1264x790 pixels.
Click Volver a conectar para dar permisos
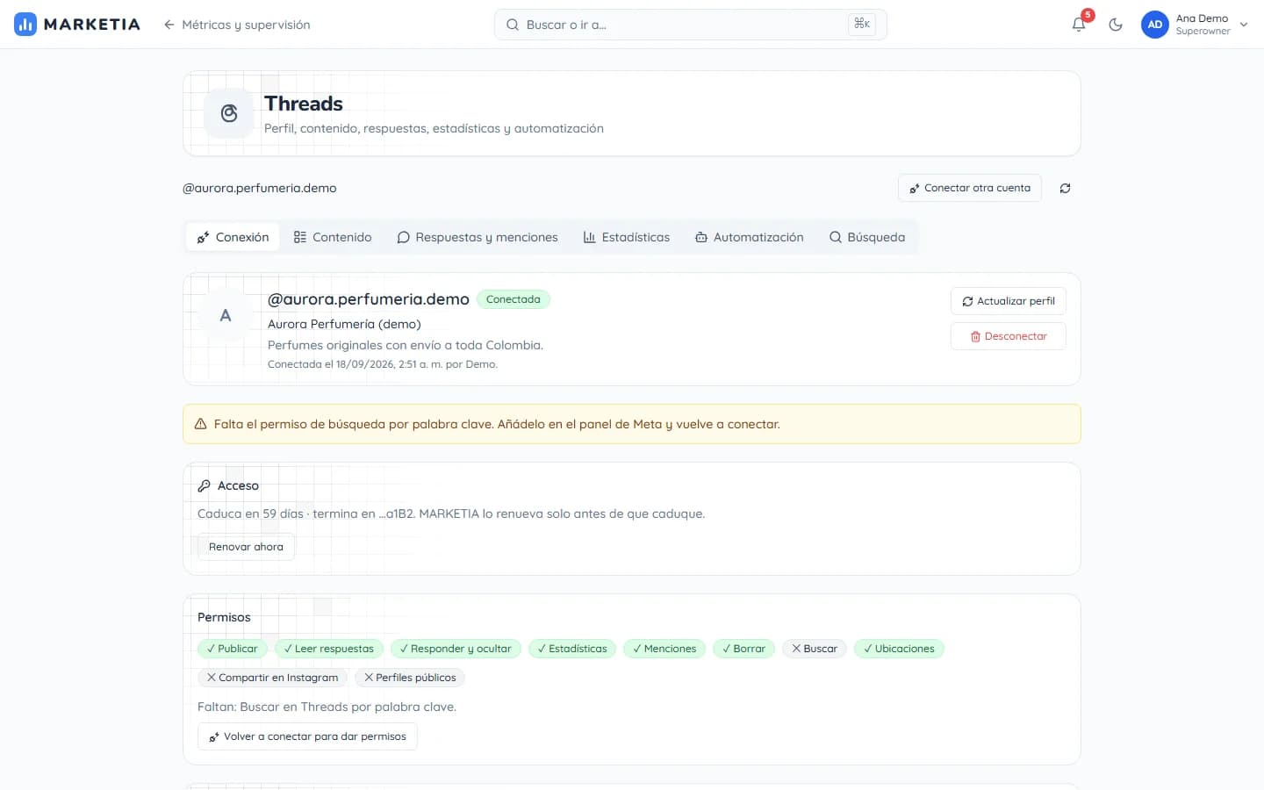(307, 736)
